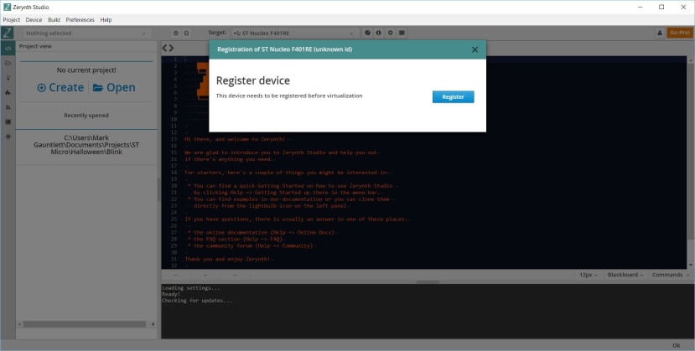Expand the 'Nothing selected' project dropdown
Image resolution: width=695 pixels, height=351 pixels.
point(86,34)
